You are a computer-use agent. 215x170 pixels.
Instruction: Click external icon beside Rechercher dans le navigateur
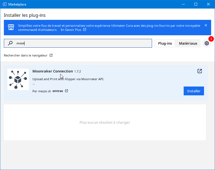(x=51, y=55)
